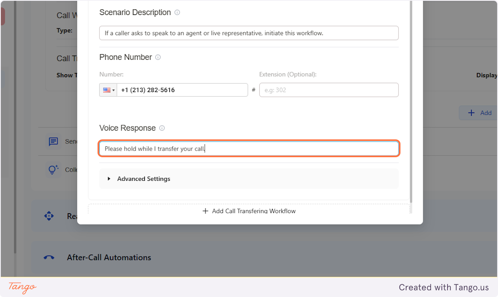The height and width of the screenshot is (297, 498).
Task: Click the Scenario Description text field
Action: pyautogui.click(x=249, y=33)
